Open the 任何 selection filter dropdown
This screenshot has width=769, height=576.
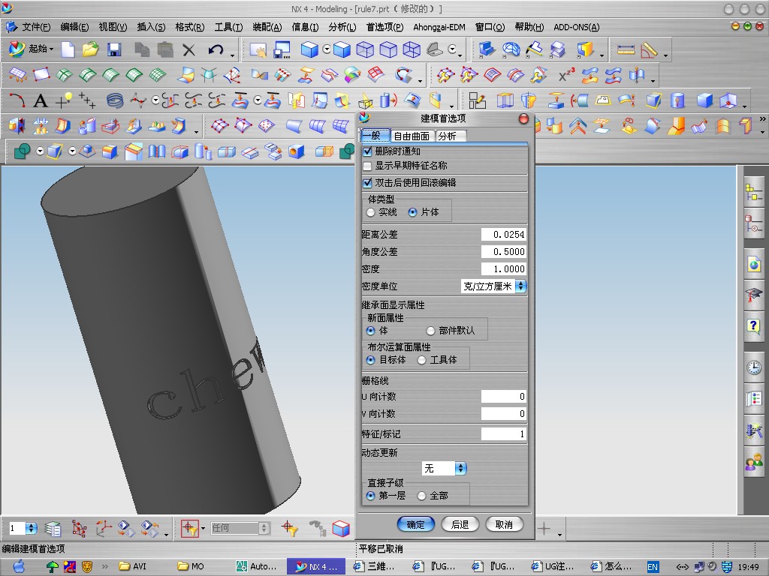click(x=240, y=528)
